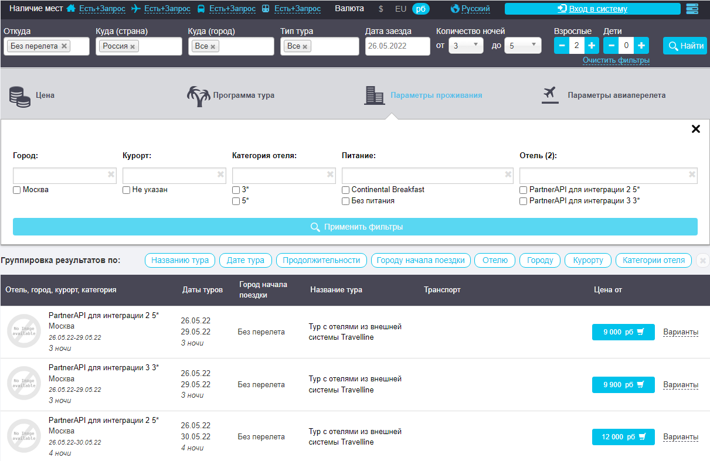Expand the maximum nights 'до' dropdown
Viewport: 710px width, 461px height.
tap(524, 46)
